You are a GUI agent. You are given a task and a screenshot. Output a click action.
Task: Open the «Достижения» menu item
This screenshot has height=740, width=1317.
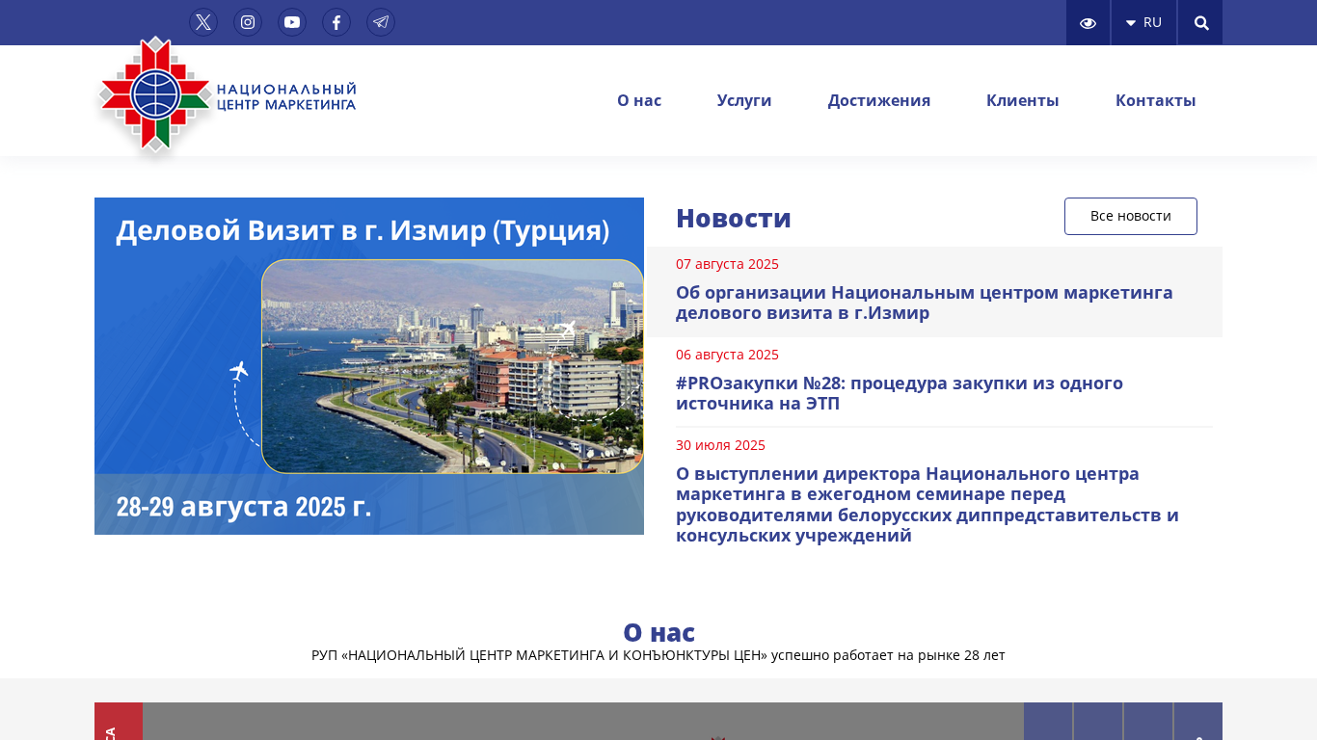879,100
